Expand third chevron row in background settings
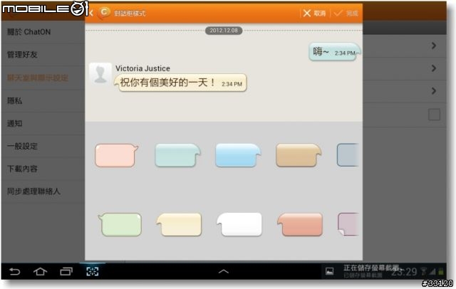Image resolution: width=456 pixels, height=289 pixels. click(434, 91)
